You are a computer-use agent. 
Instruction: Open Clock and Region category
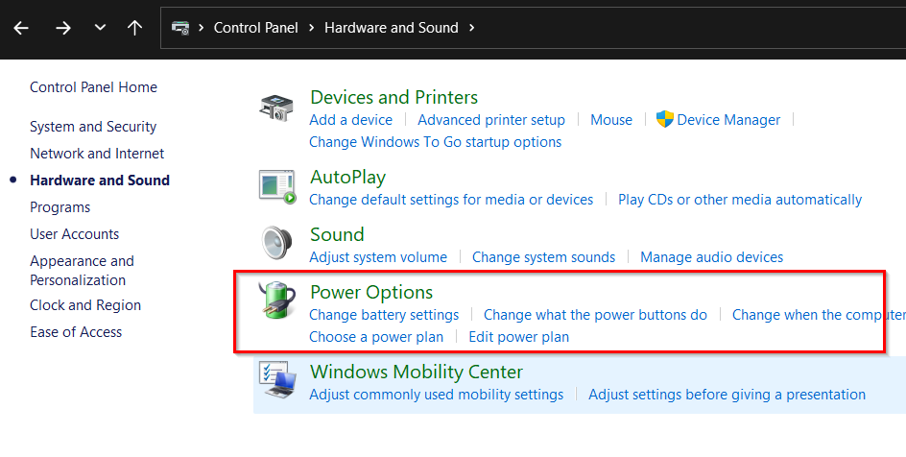85,305
